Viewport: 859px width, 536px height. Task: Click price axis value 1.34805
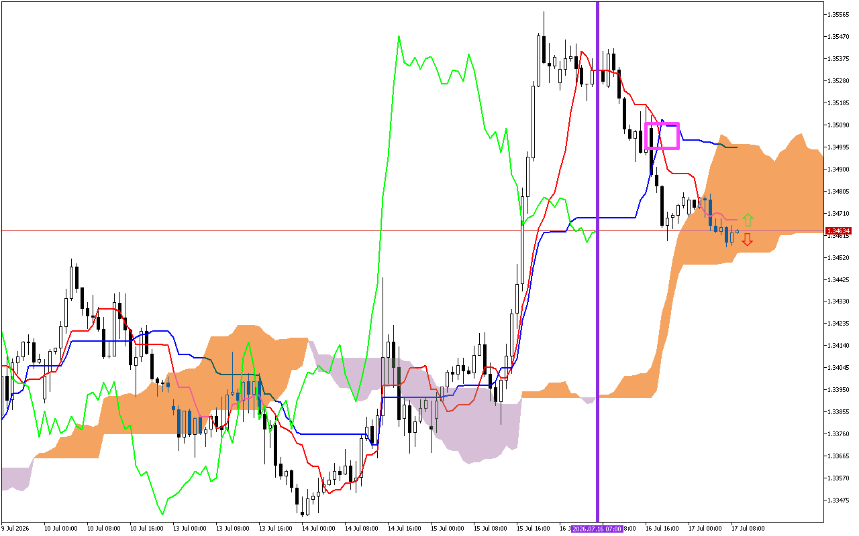coord(839,191)
